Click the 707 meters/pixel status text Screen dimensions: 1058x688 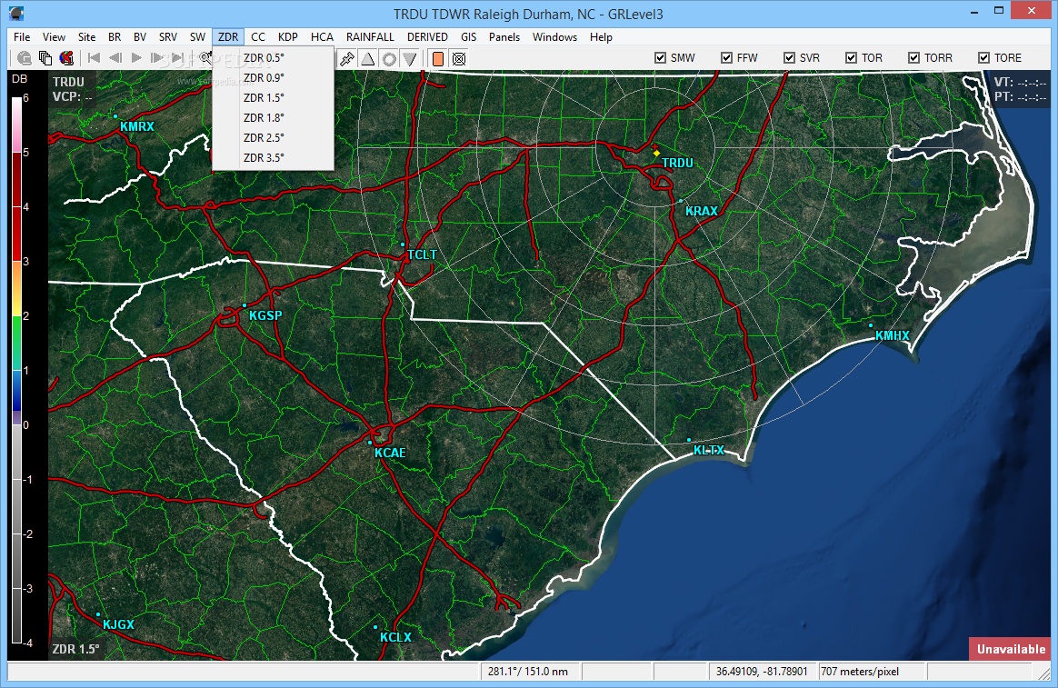(x=860, y=672)
